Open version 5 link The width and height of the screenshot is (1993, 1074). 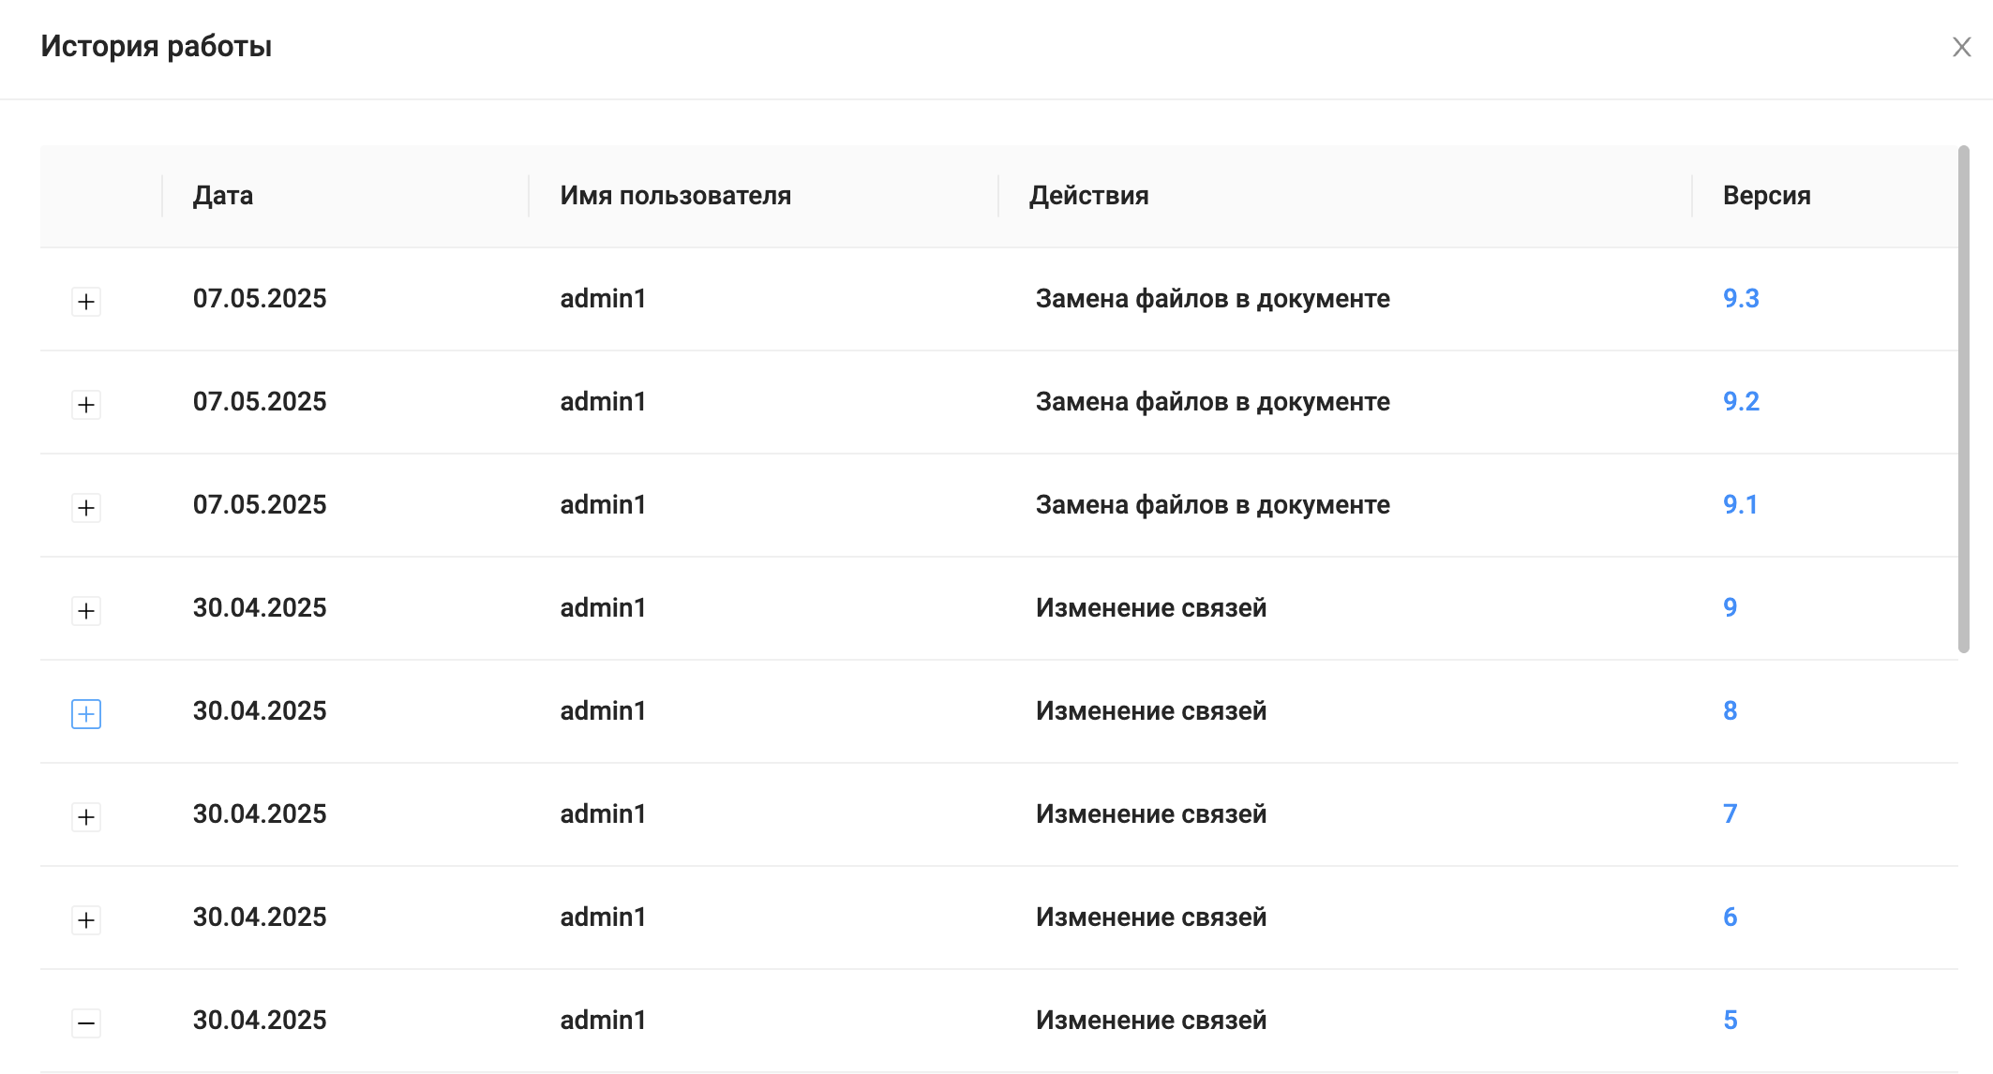(1731, 1021)
